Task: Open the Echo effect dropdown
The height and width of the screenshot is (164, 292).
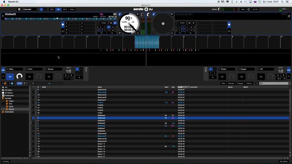Action: (34, 69)
